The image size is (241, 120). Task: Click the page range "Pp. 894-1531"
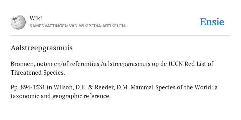tap(28, 87)
